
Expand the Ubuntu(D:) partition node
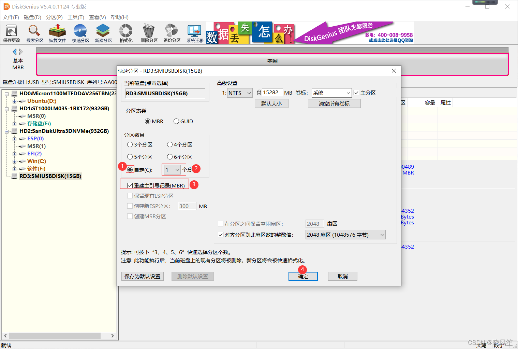click(x=14, y=101)
